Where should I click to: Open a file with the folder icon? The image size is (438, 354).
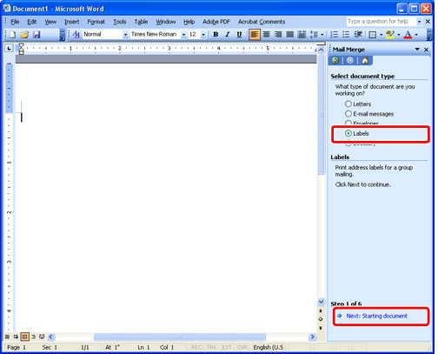coord(24,35)
